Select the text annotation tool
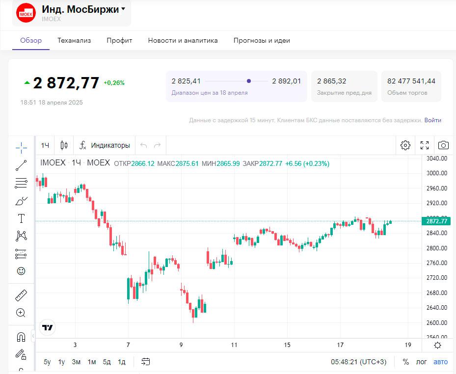 pyautogui.click(x=21, y=218)
